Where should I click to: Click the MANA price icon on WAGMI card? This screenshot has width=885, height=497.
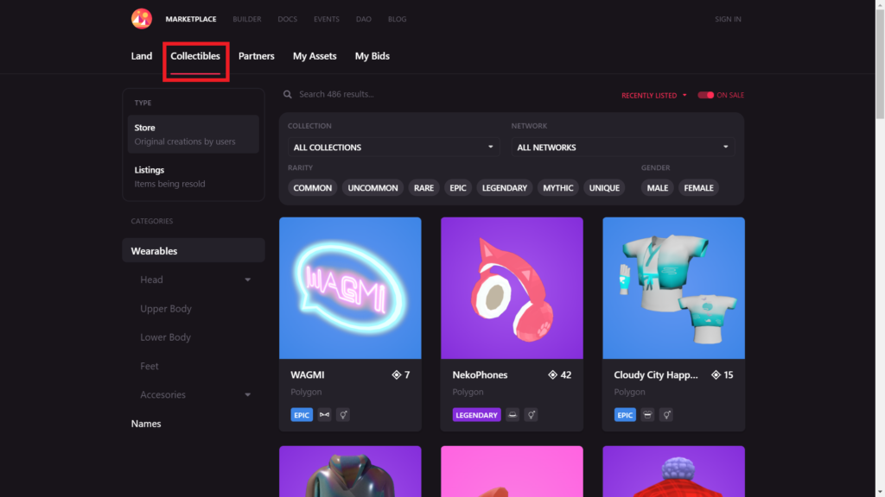pyautogui.click(x=396, y=374)
